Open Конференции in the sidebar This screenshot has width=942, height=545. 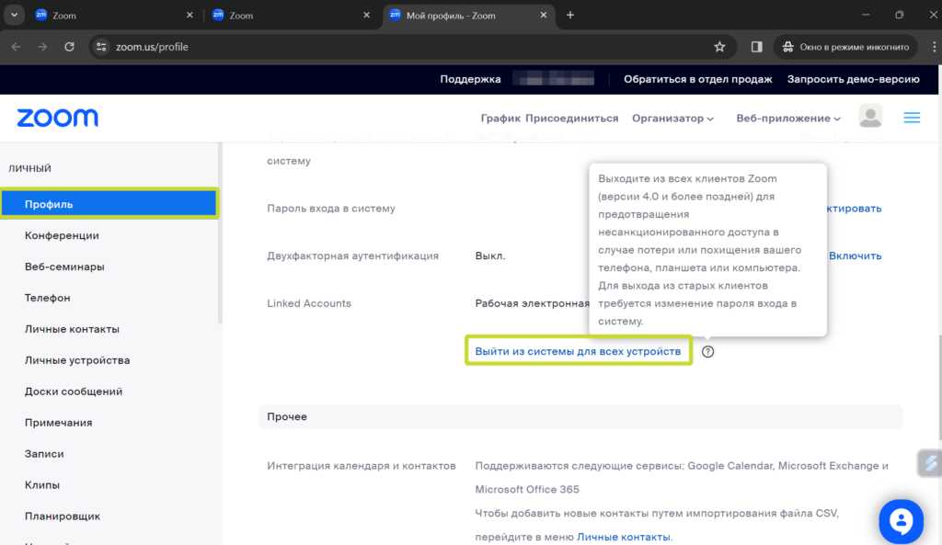[62, 235]
